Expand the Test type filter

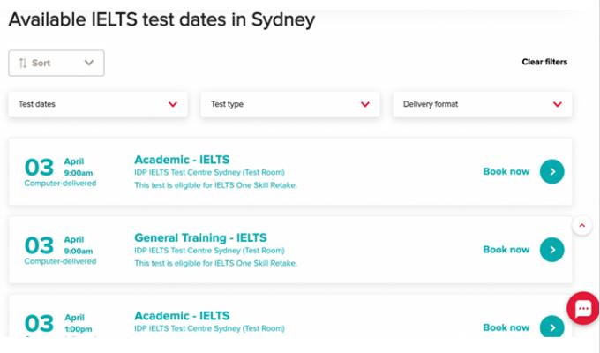pos(290,104)
